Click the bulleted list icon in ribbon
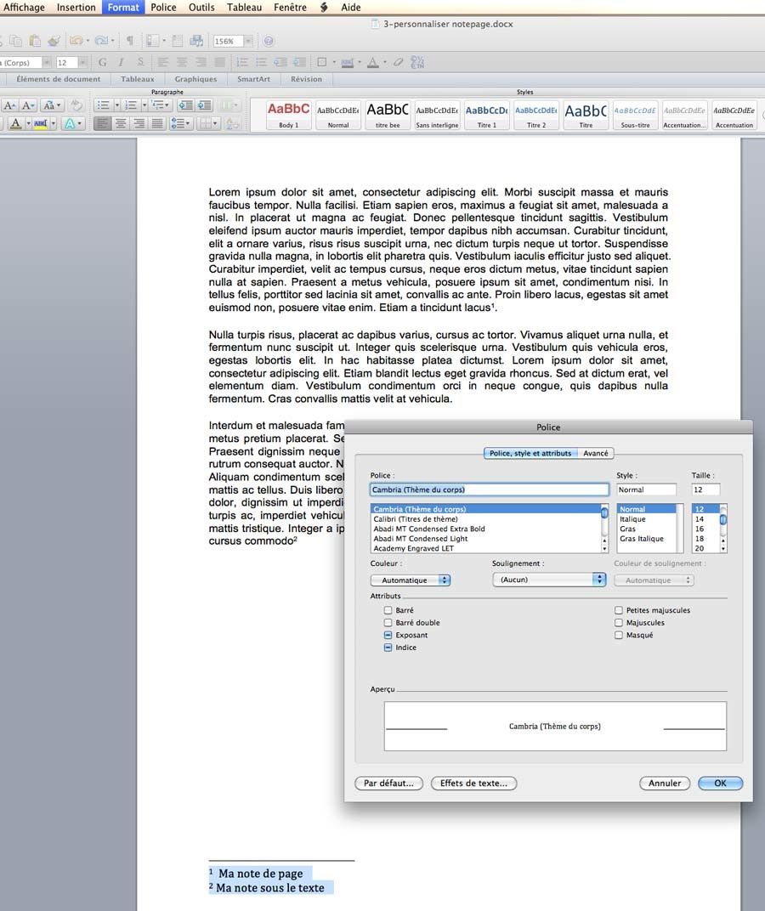The width and height of the screenshot is (765, 911). click(x=103, y=105)
